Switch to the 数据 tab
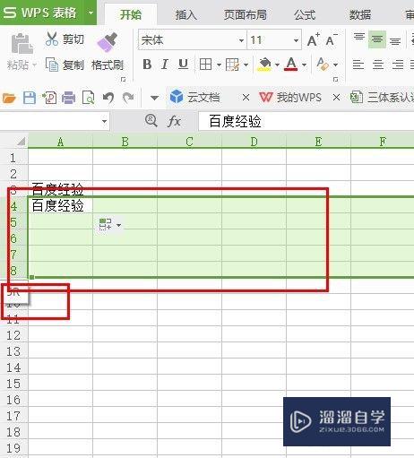Viewport: 414px width, 458px height. point(360,14)
